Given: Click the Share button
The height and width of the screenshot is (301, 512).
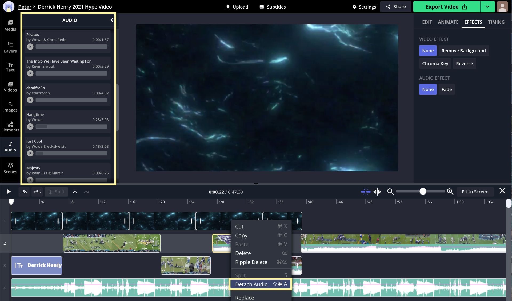Looking at the screenshot, I should click(396, 7).
